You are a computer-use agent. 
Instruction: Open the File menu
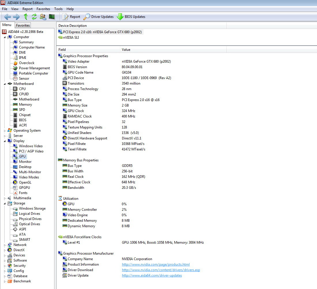click(5, 9)
